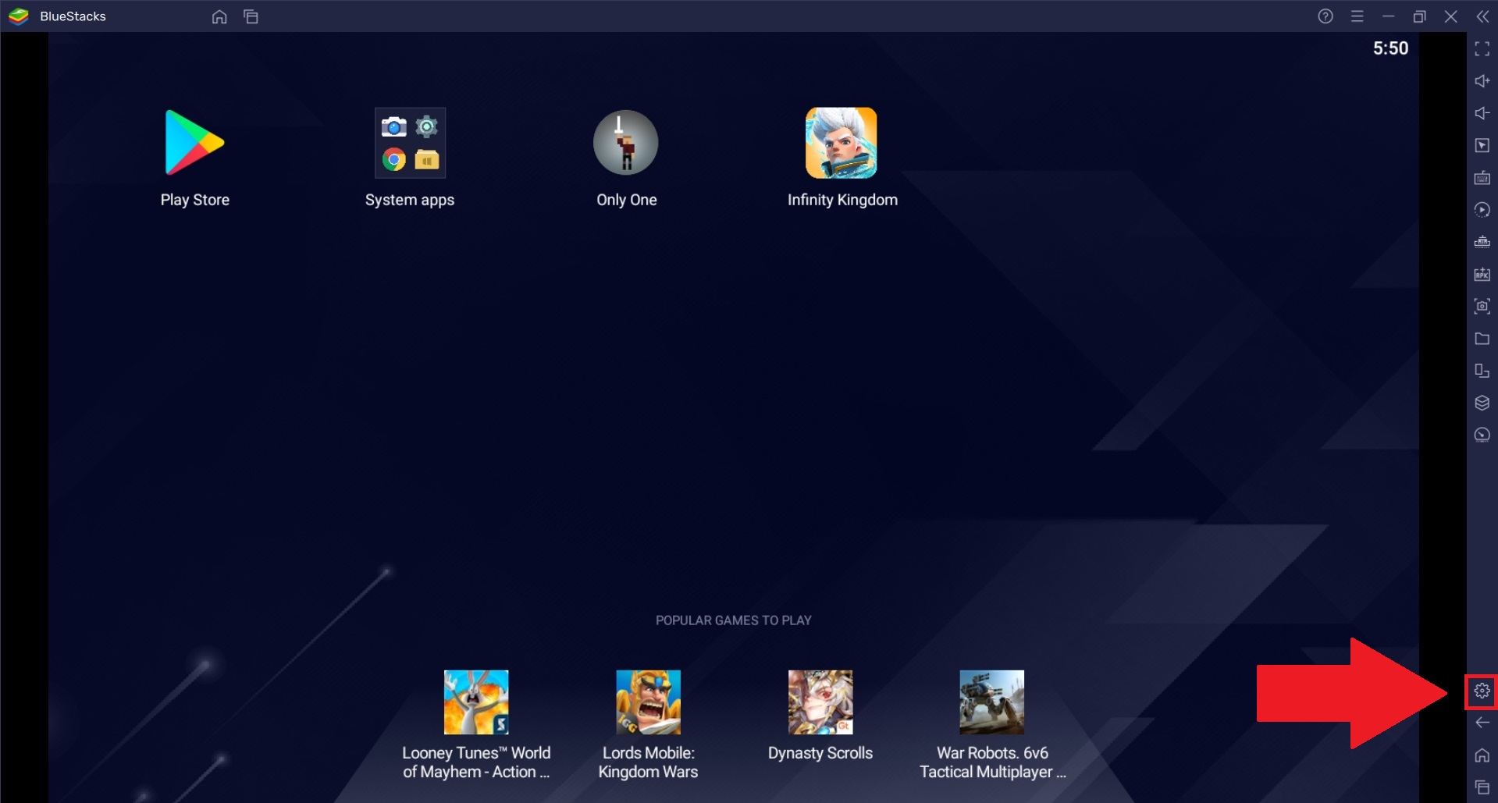Open the Multi-instance manager layers icon
The width and height of the screenshot is (1498, 803).
(1482, 403)
